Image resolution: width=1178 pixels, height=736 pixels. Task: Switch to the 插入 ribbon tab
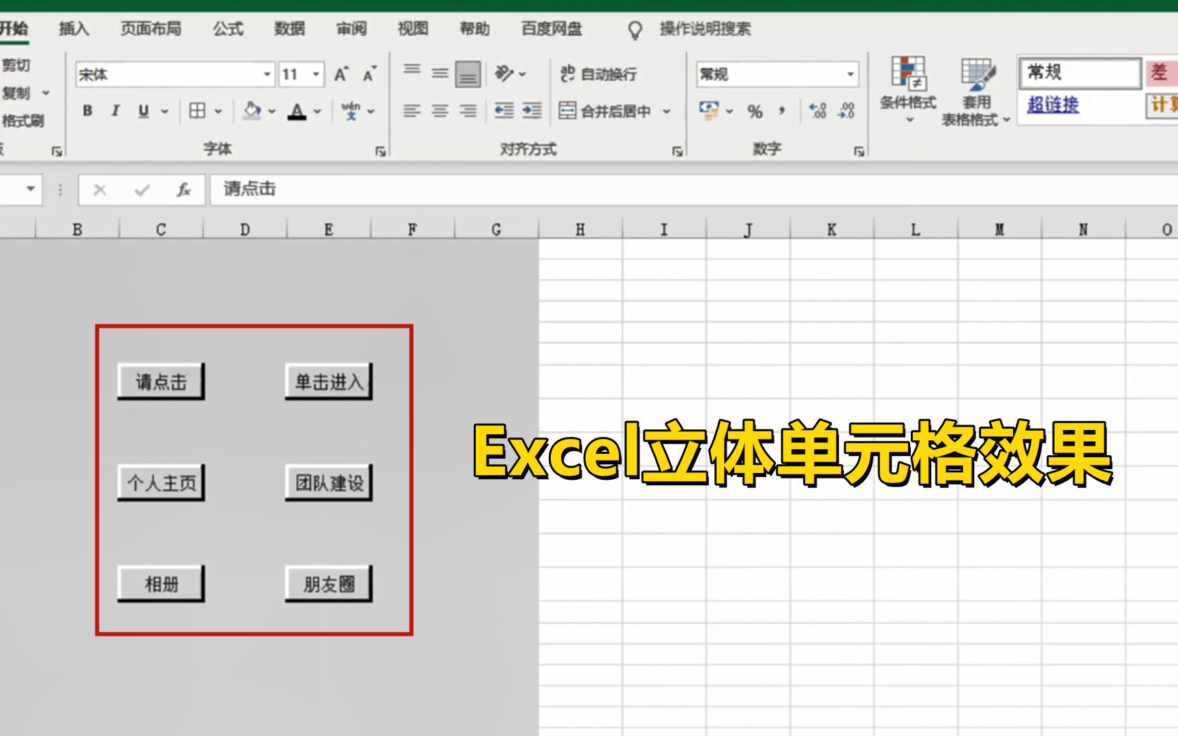(75, 29)
